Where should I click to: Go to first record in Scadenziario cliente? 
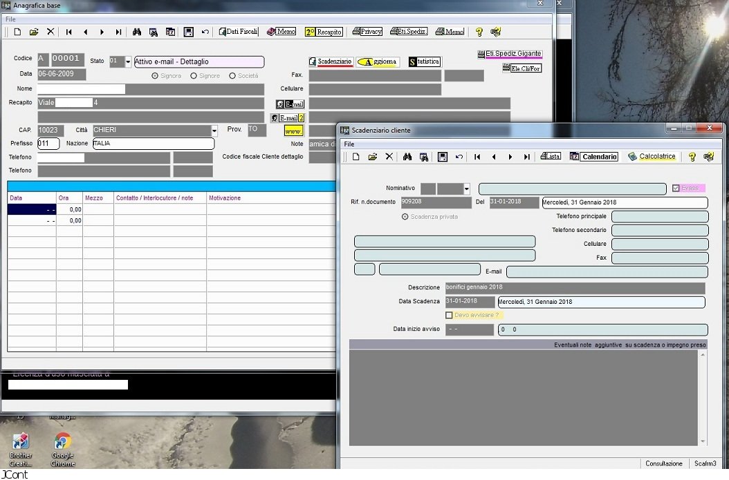(477, 157)
